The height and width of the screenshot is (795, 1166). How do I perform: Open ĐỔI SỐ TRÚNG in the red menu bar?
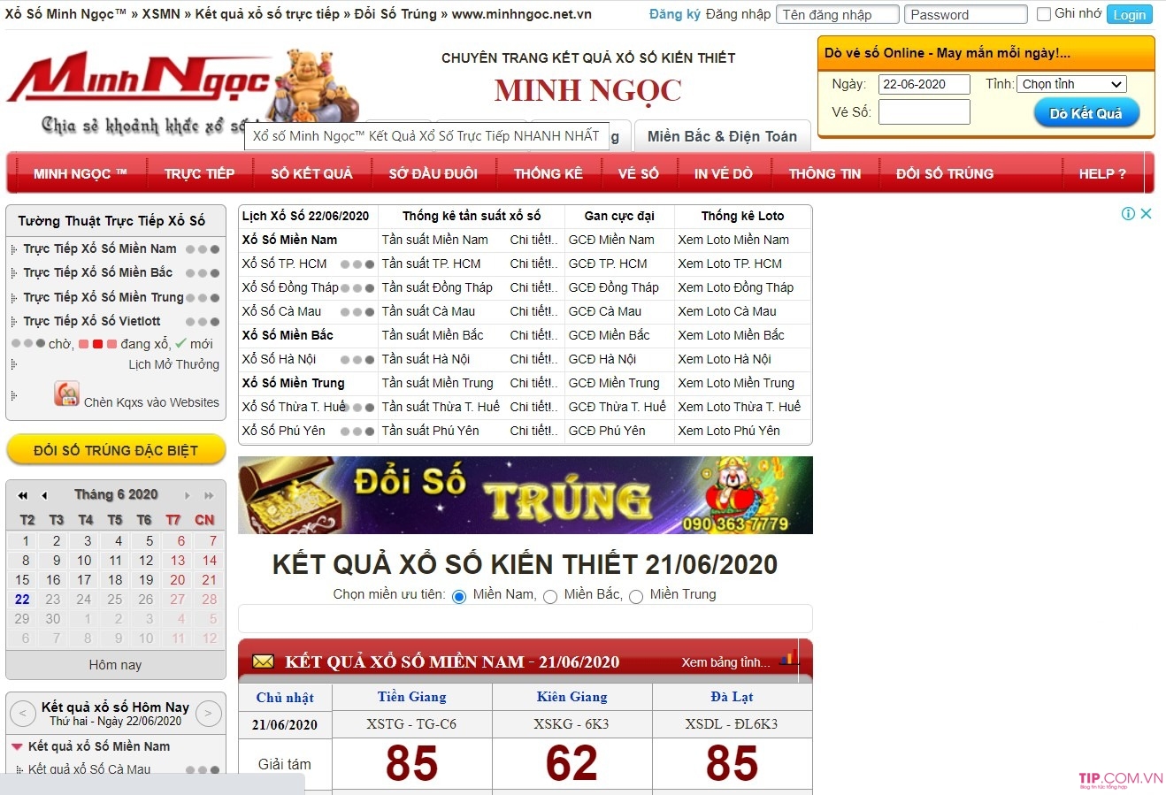coord(945,173)
